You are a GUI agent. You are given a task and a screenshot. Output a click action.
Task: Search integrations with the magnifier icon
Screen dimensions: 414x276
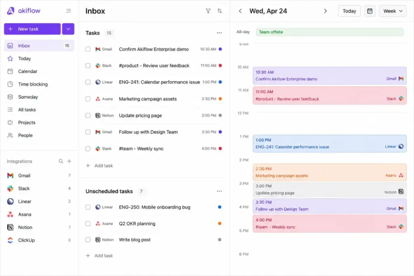[x=61, y=161]
